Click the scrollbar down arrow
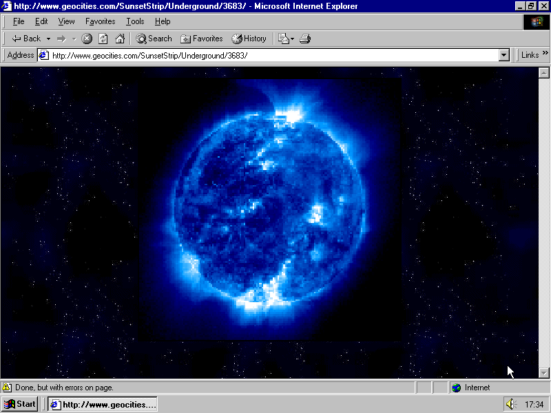This screenshot has height=413, width=551. (543, 372)
